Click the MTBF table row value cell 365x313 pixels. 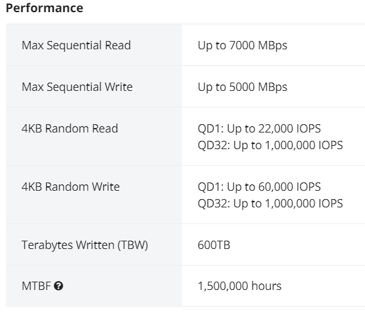[273, 285]
